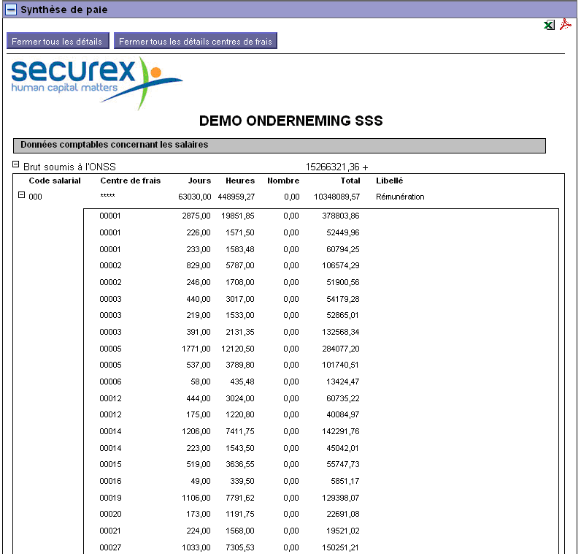The height and width of the screenshot is (554, 581).
Task: Select hours 448959,27 in row 000
Action: 236,197
